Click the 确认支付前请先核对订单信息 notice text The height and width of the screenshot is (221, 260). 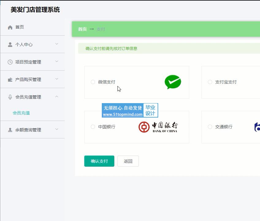tap(111, 48)
